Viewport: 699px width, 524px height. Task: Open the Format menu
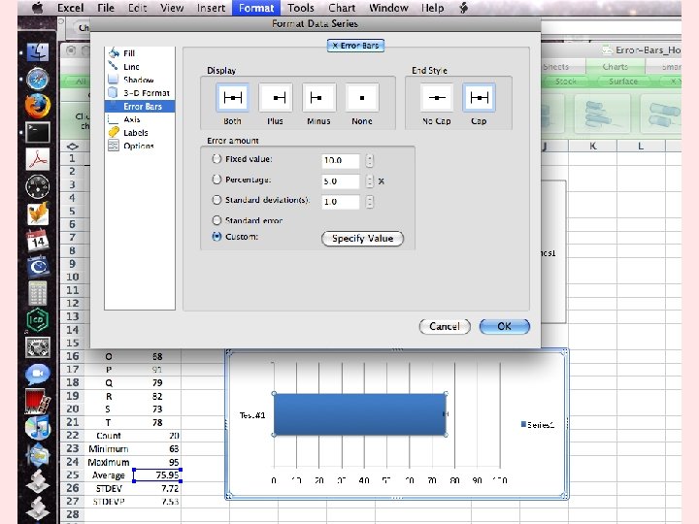click(256, 8)
